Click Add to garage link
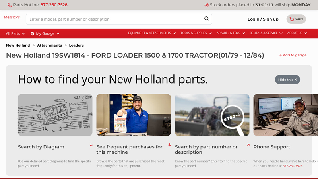The height and width of the screenshot is (179, 318). [x=293, y=55]
